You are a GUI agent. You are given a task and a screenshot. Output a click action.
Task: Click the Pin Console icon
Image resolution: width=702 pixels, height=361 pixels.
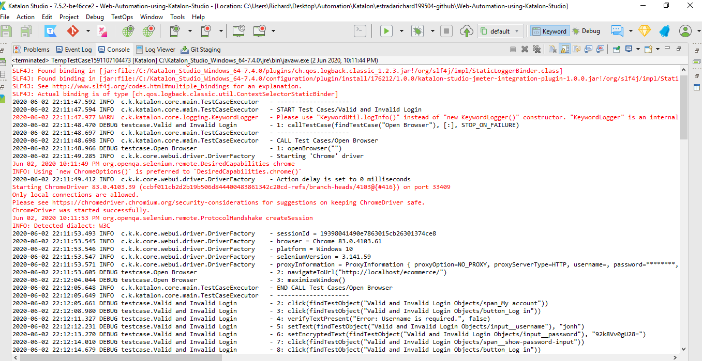[616, 50]
